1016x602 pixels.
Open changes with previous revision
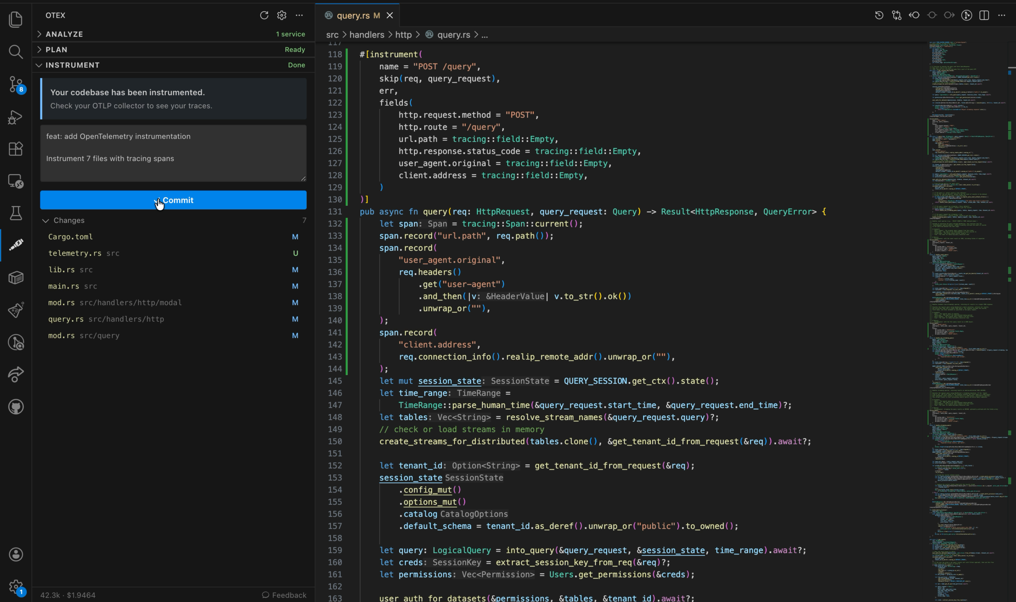(x=914, y=15)
